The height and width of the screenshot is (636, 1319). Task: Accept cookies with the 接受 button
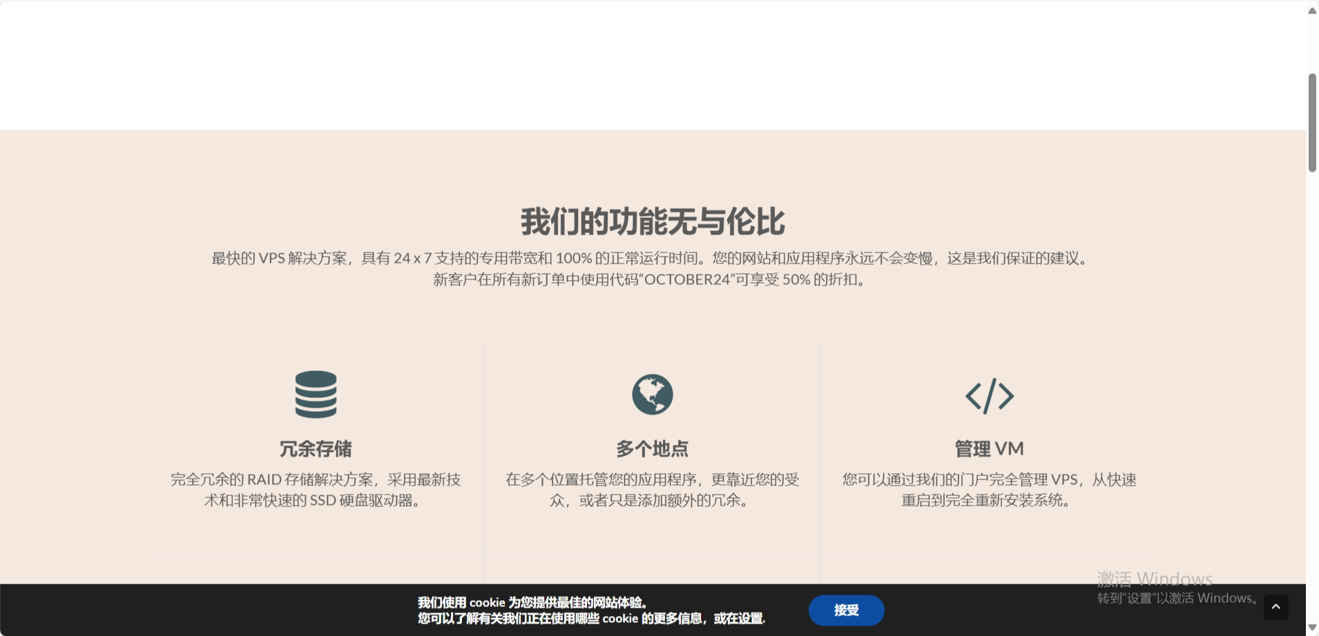tap(846, 610)
